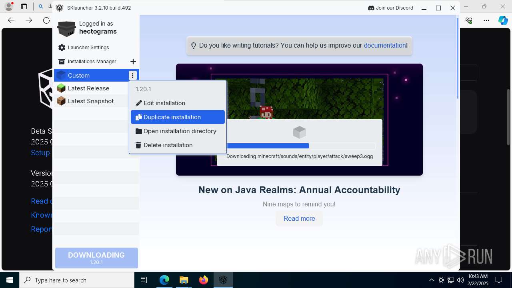Click the Nine maps to remind you subtitle
This screenshot has width=512, height=288.
(x=299, y=204)
